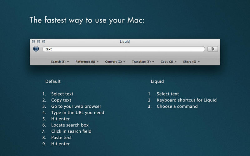Click the headline 'The fastest way to use your Mac:'
Image resolution: width=250 pixels, height=156 pixels.
87,20
